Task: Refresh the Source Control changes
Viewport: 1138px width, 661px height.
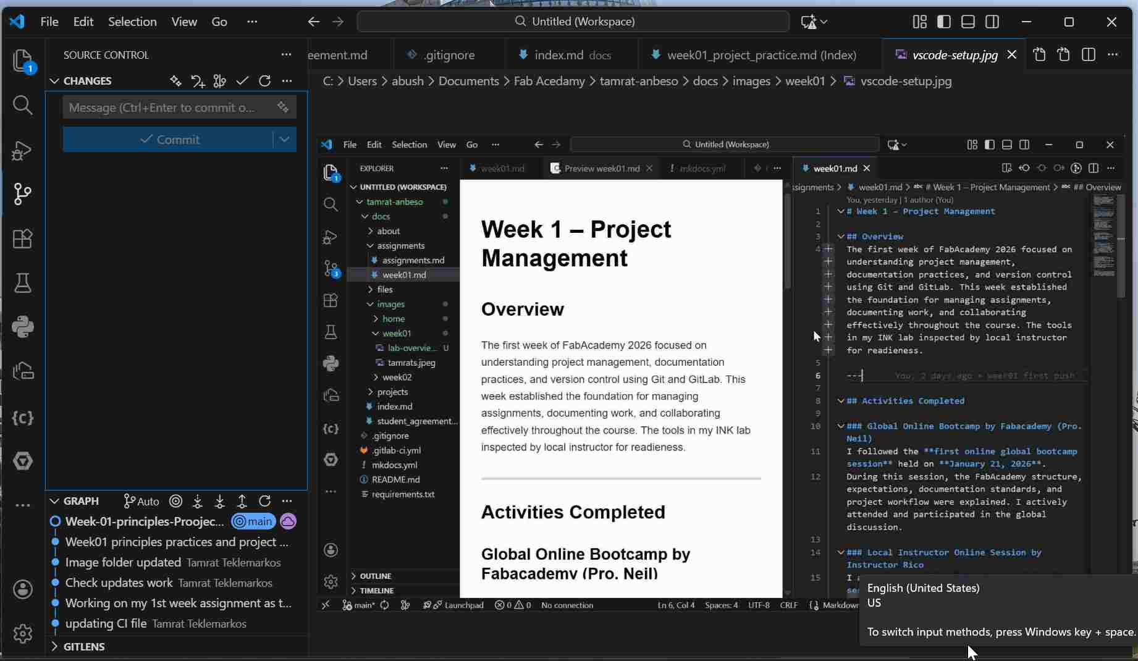Action: (265, 81)
